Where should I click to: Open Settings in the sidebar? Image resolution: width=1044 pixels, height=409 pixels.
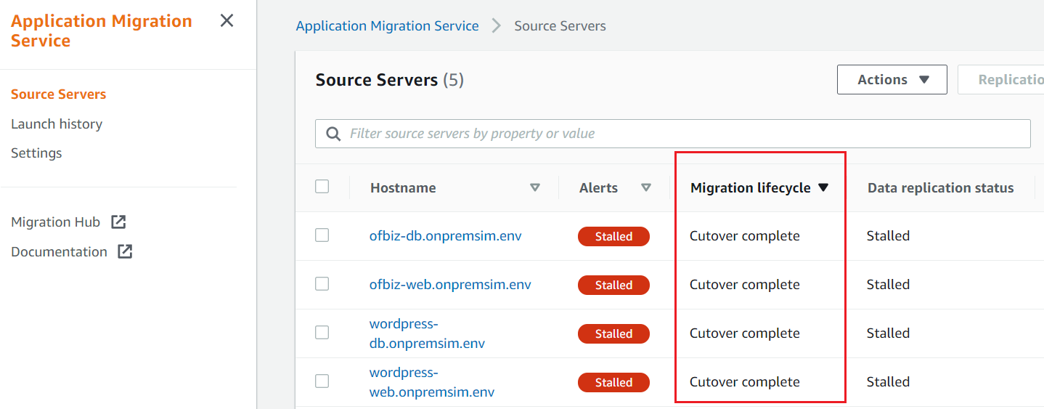coord(36,153)
